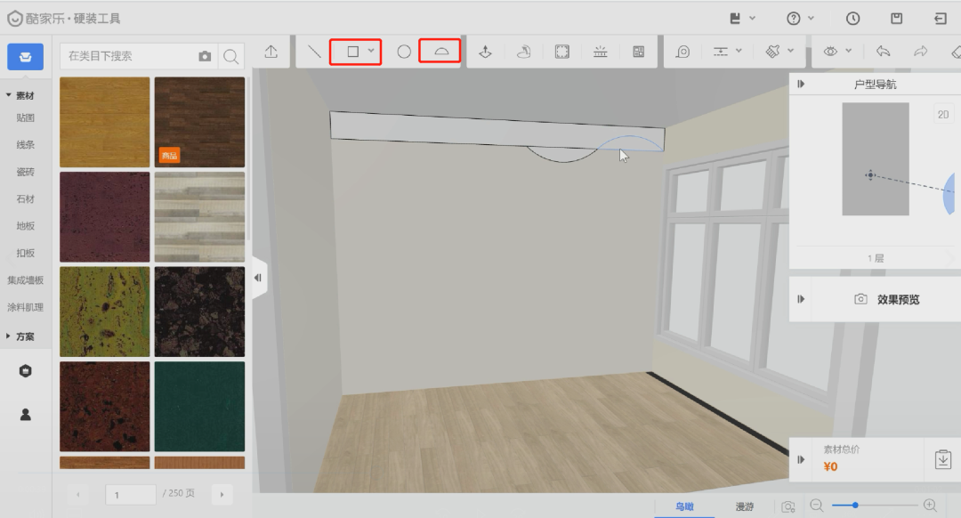Click the upload/export icon in toolbar
Image resolution: width=961 pixels, height=518 pixels.
[x=271, y=53]
